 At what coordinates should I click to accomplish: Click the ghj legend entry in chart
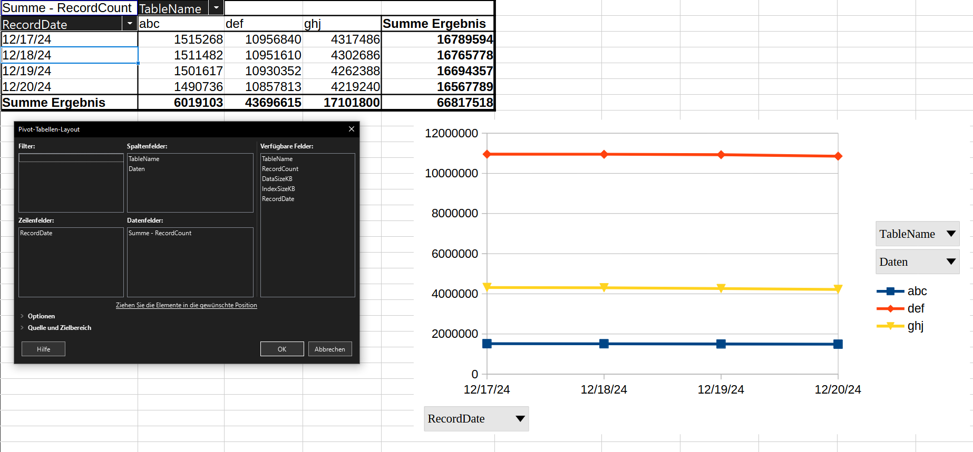click(x=901, y=326)
